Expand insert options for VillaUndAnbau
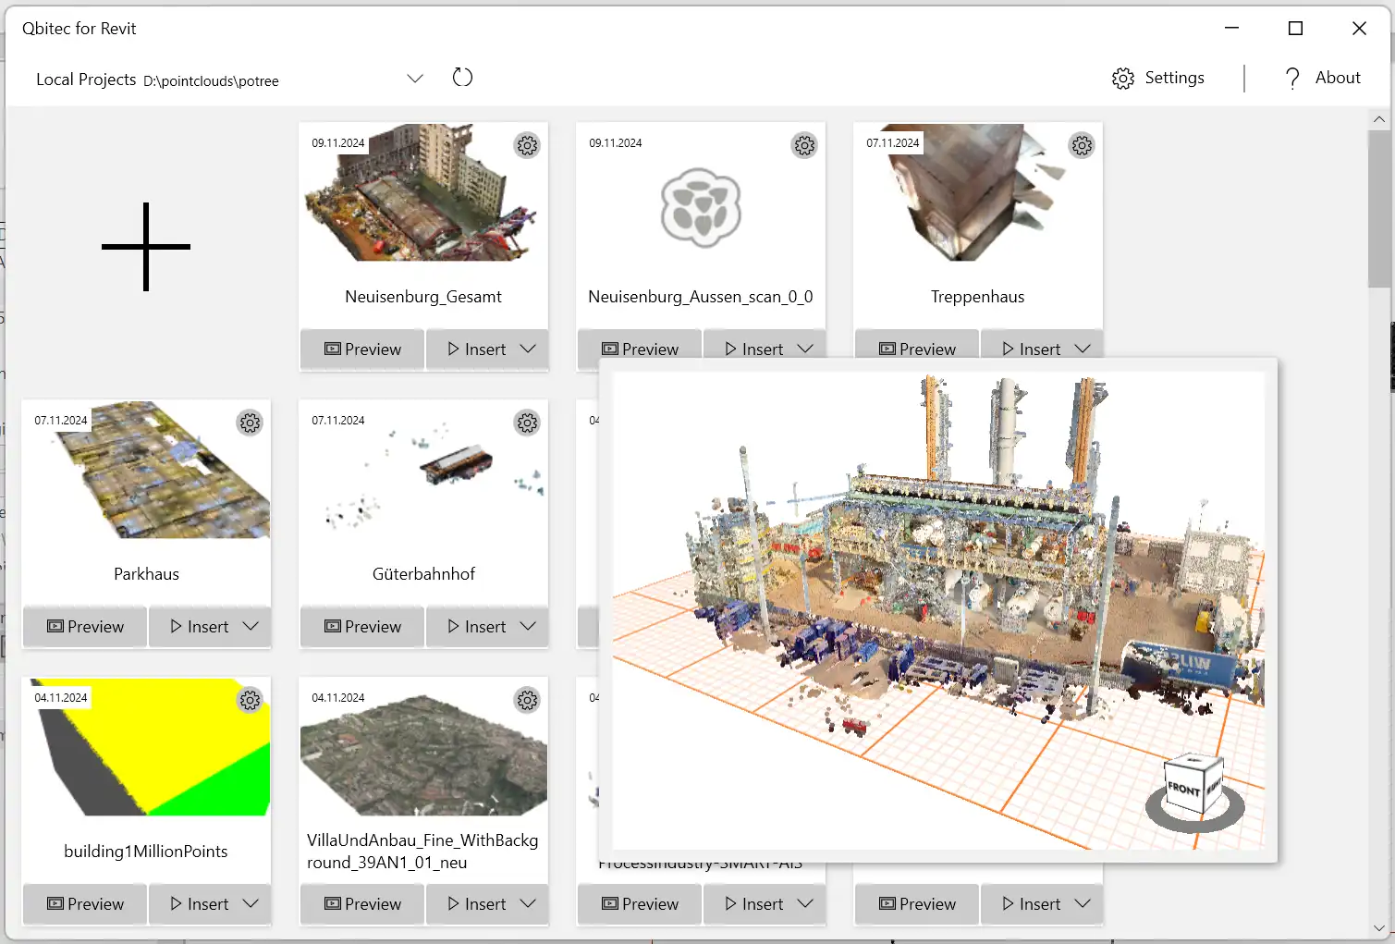The width and height of the screenshot is (1395, 944). (528, 903)
